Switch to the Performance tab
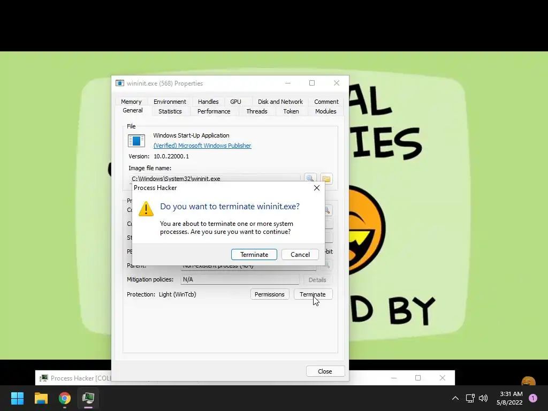 [214, 111]
